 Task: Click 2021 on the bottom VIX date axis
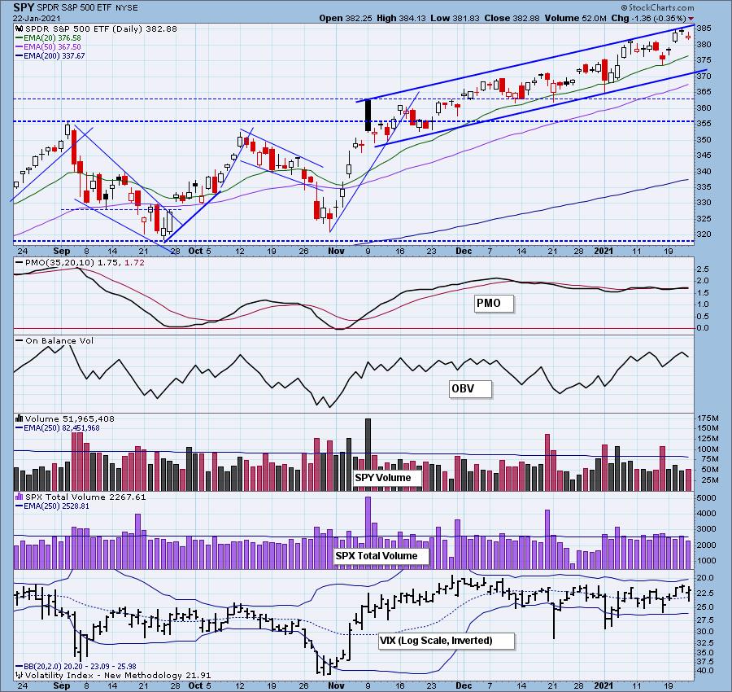pos(603,685)
